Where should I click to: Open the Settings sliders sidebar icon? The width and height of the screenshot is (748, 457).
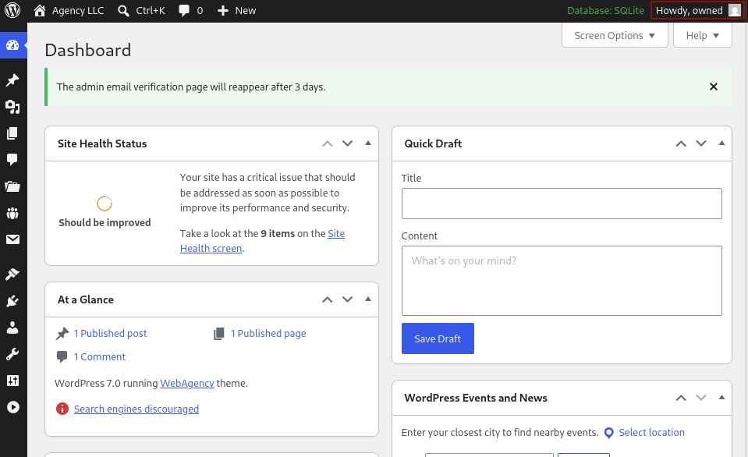(12, 381)
